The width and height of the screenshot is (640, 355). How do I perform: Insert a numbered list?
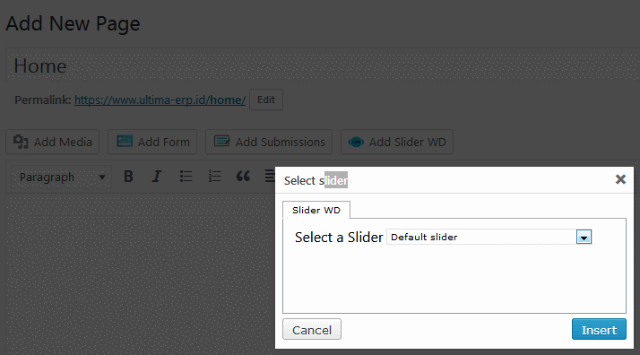click(214, 177)
